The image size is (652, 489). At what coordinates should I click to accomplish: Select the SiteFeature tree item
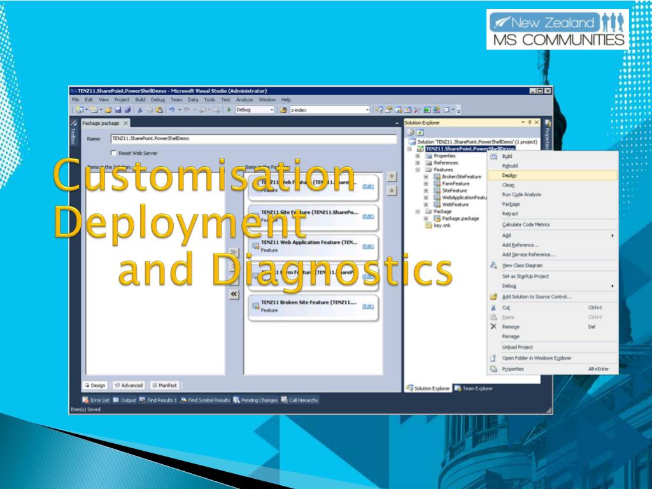point(454,190)
